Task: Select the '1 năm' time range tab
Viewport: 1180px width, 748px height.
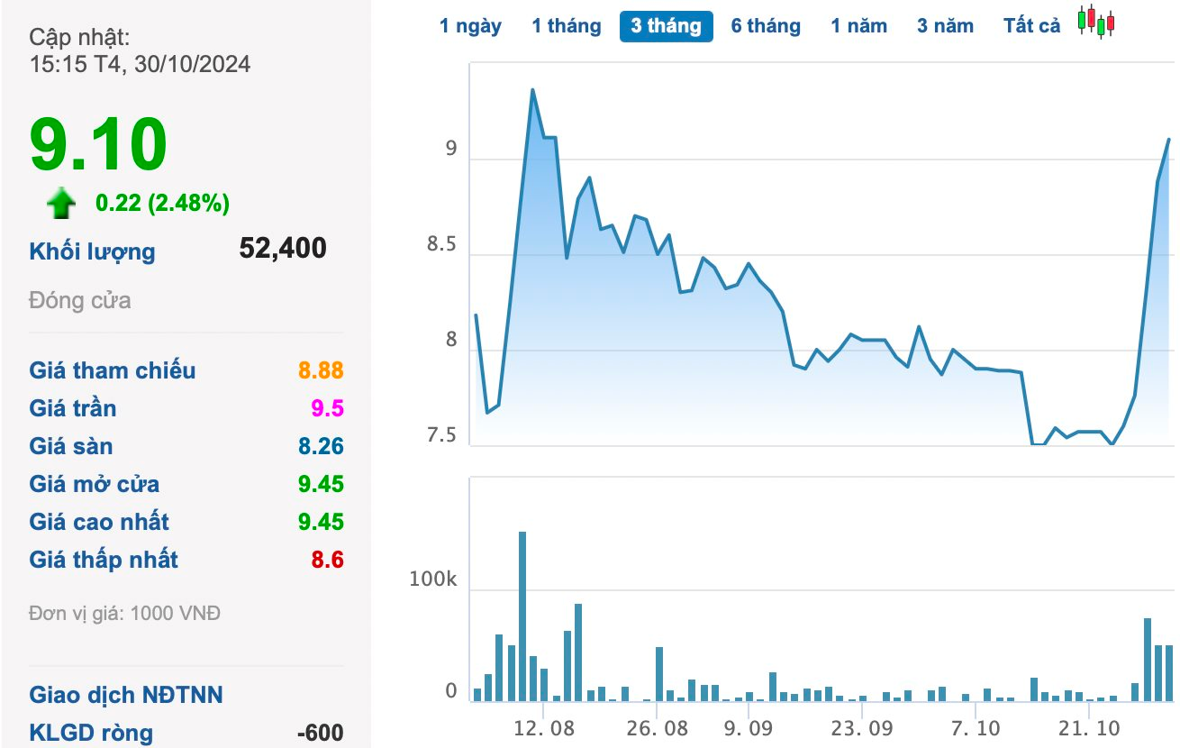Action: (858, 26)
